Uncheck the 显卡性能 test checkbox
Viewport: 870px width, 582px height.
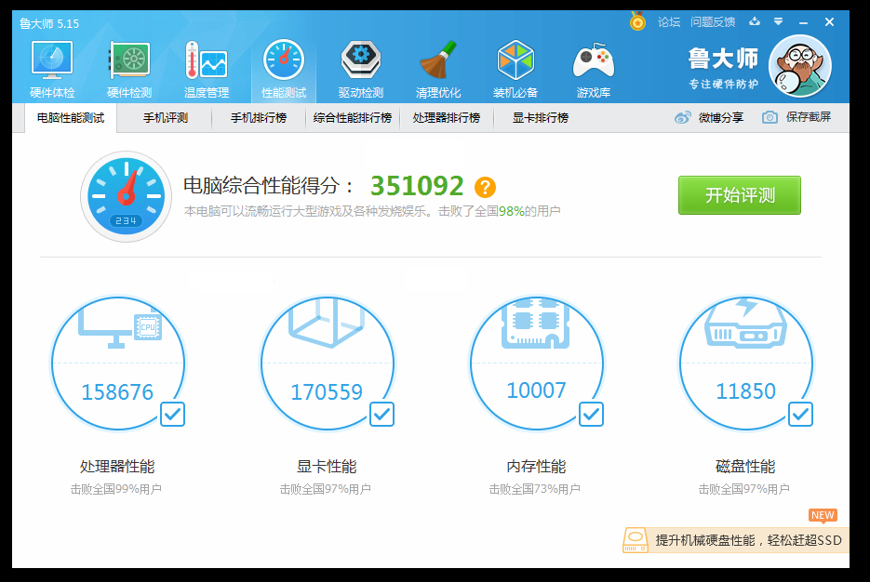coord(381,414)
